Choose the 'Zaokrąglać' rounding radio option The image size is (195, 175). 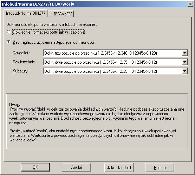point(9,42)
